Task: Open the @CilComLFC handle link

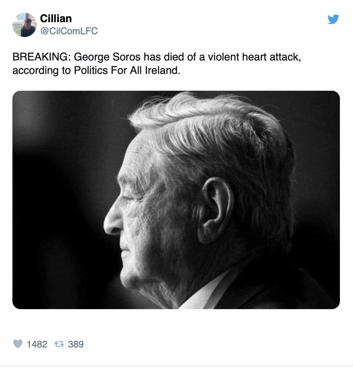Action: pyautogui.click(x=69, y=31)
